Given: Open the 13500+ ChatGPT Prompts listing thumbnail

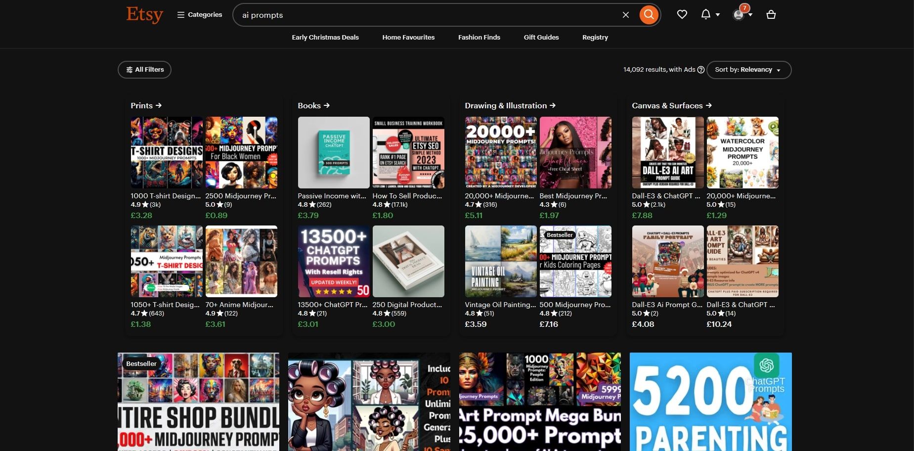Looking at the screenshot, I should point(333,261).
